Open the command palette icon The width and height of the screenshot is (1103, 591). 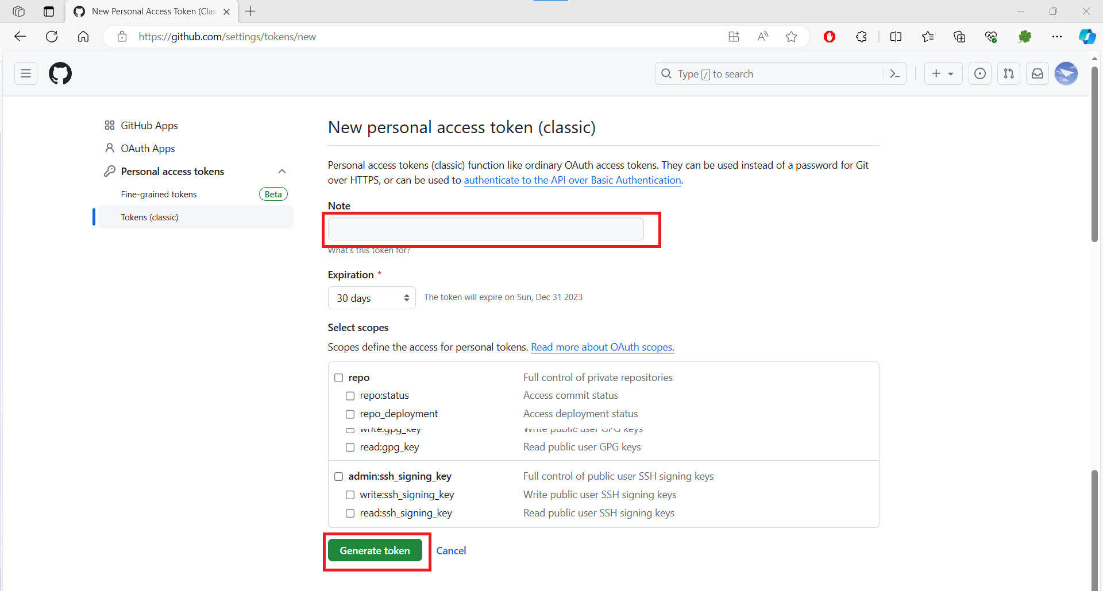(x=894, y=73)
